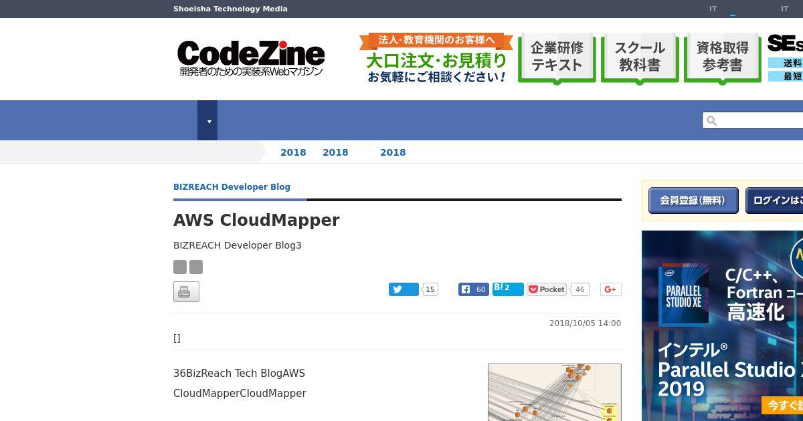Open the blue navigation dropdown arrow
Viewport: 803px width, 421px height.
[x=207, y=120]
